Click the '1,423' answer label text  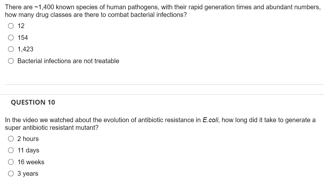[25, 49]
